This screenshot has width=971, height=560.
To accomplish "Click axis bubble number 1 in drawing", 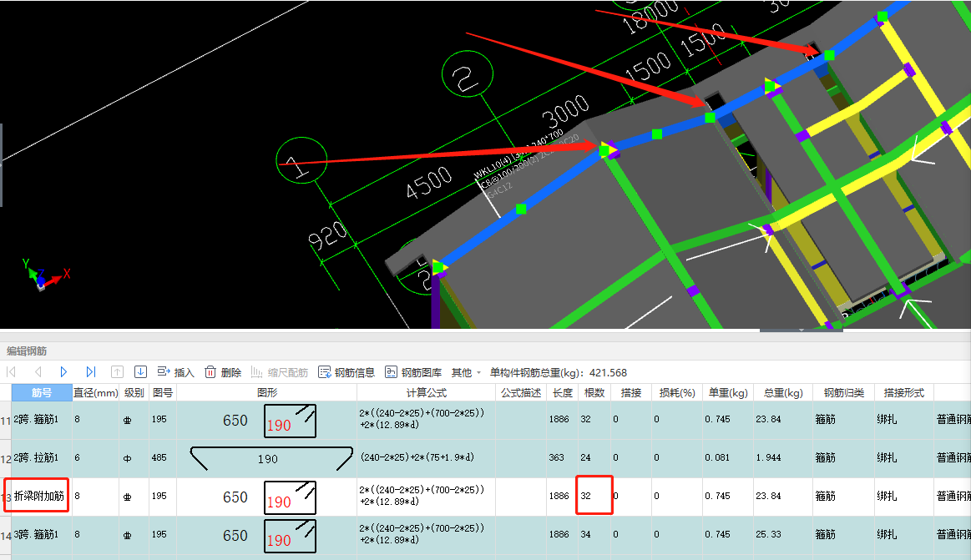I will [x=301, y=162].
